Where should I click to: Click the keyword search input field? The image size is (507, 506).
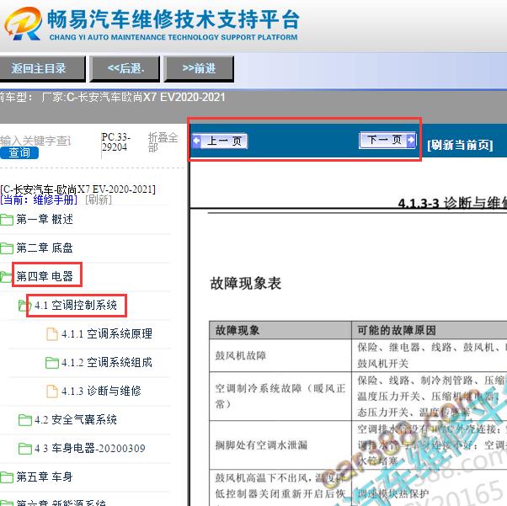point(35,141)
